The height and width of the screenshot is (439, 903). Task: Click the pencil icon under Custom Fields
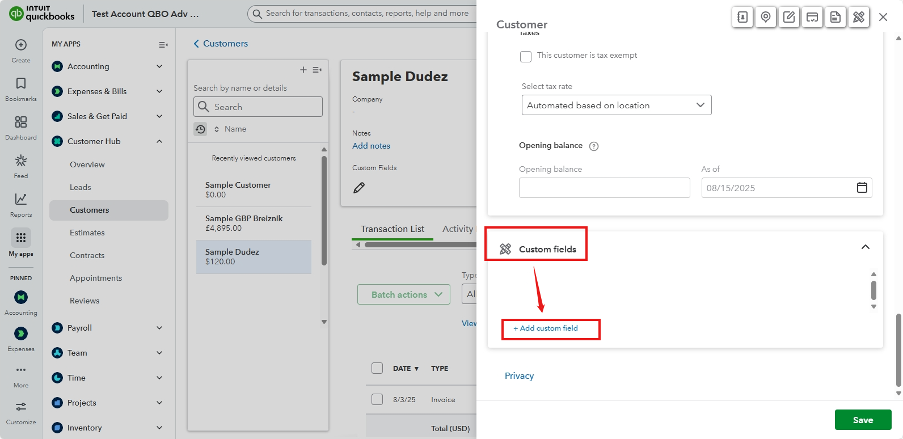point(359,188)
